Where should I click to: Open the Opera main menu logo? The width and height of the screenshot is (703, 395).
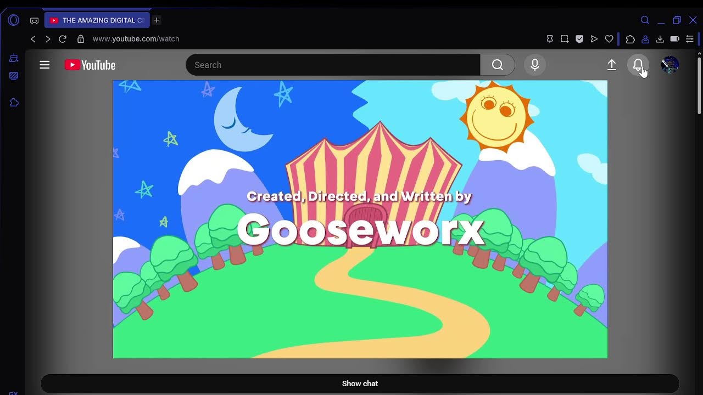(14, 20)
